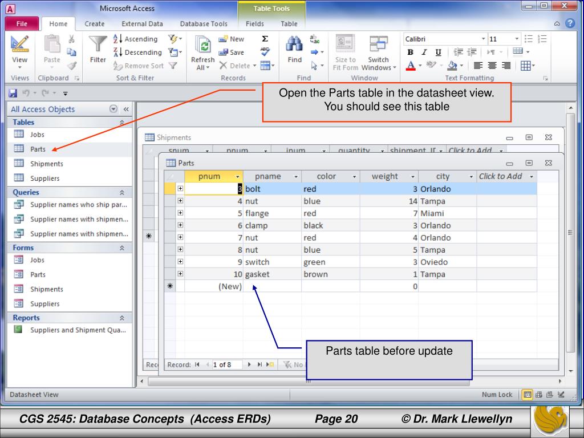The image size is (584, 438).
Task: Click the numbered list icon
Action: tap(542, 39)
